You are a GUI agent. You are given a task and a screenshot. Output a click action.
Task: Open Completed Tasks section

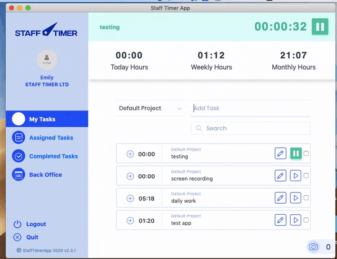click(45, 156)
